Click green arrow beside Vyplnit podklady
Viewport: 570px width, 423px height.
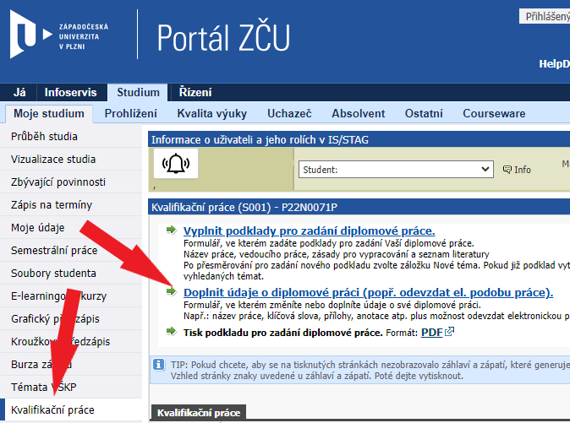(x=171, y=230)
